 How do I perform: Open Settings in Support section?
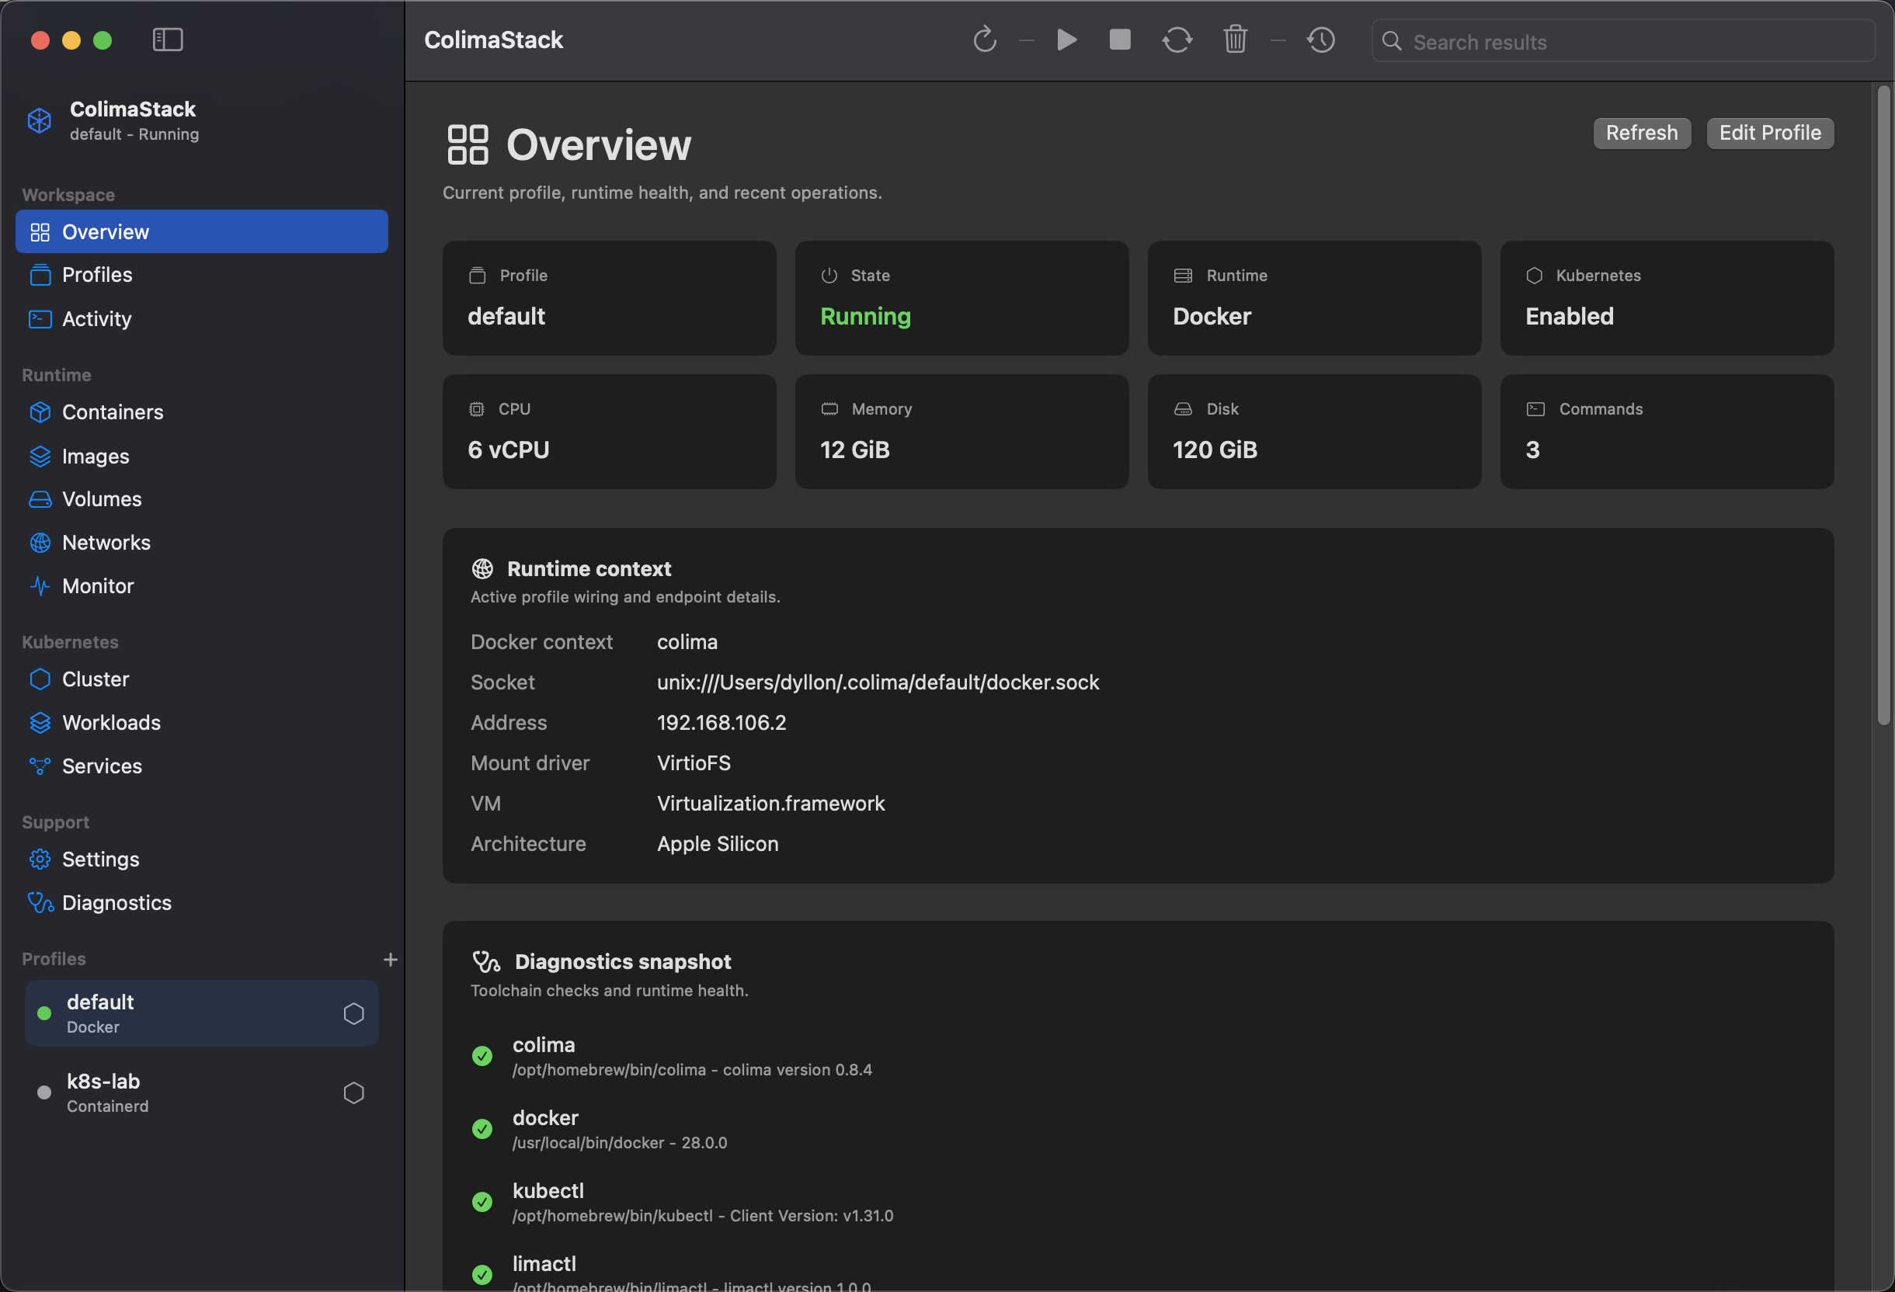click(201, 860)
